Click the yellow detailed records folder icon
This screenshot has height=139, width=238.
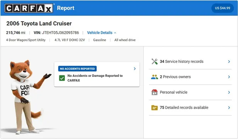coord(155,108)
